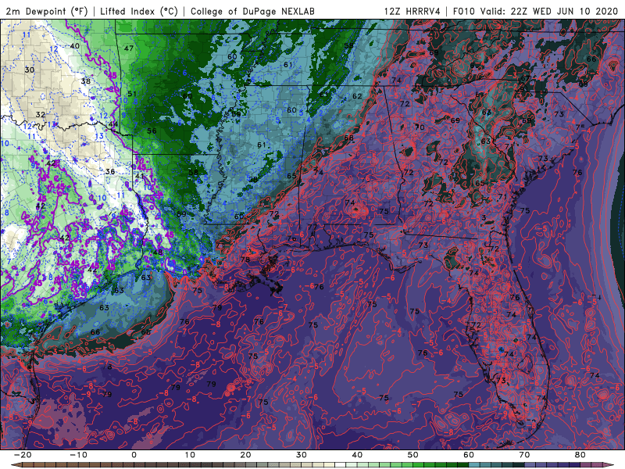Image resolution: width=625 pixels, height=469 pixels.
Task: Click the 20 label on the color scale
Action: point(245,455)
